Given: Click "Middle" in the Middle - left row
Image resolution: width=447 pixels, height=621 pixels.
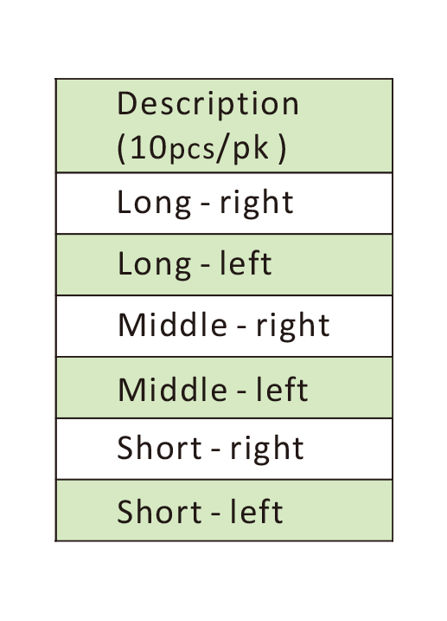Looking at the screenshot, I should pos(173,390).
